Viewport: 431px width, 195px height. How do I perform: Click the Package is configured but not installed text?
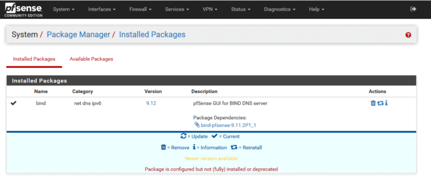(211, 169)
